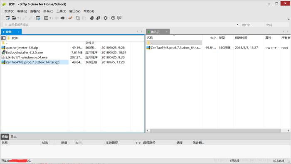Screen dimensions: 291x164
Task: Sort remote list by 所有者 column
Action: pos(286,38)
